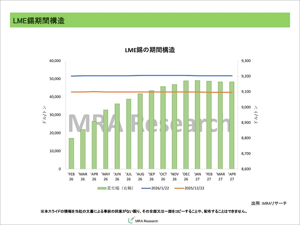Image resolution: width=300 pixels, height=225 pixels.
Task: Click the 'DEC 26 x-axis label
Action: pyautogui.click(x=186, y=177)
